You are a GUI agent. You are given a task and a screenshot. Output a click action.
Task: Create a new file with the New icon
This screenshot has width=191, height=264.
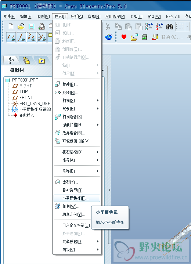(11, 26)
